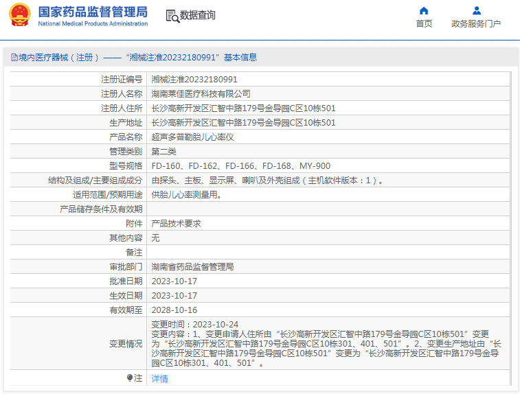Click the 变更情况 label
The height and width of the screenshot is (394, 520).
coord(126,344)
